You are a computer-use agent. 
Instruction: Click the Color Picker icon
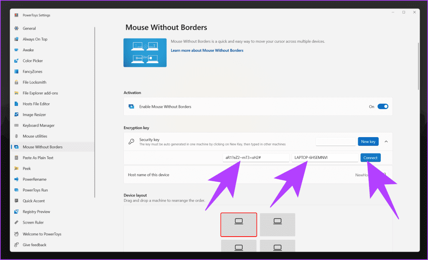click(16, 61)
